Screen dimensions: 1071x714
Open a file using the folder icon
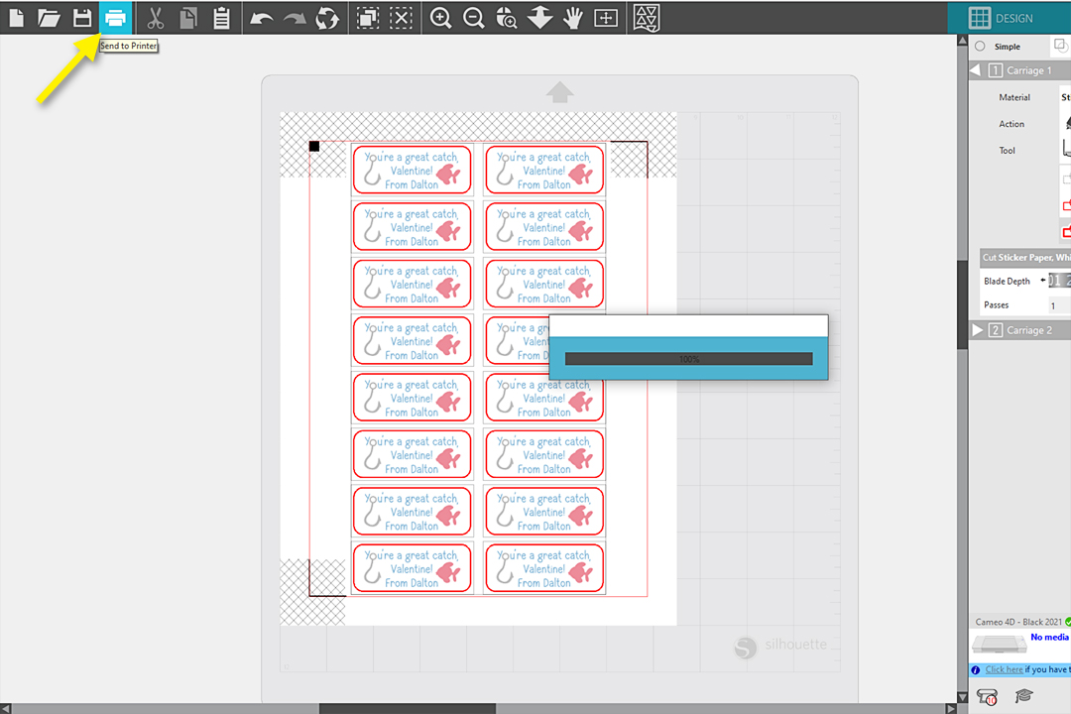[x=50, y=18]
